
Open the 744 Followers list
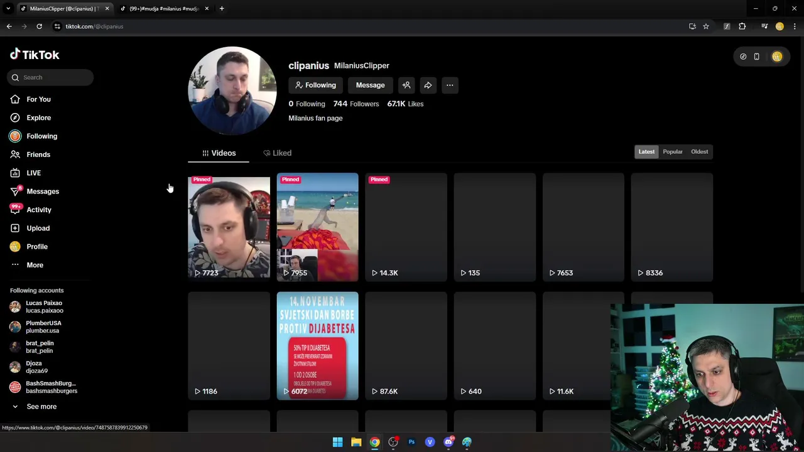356,104
